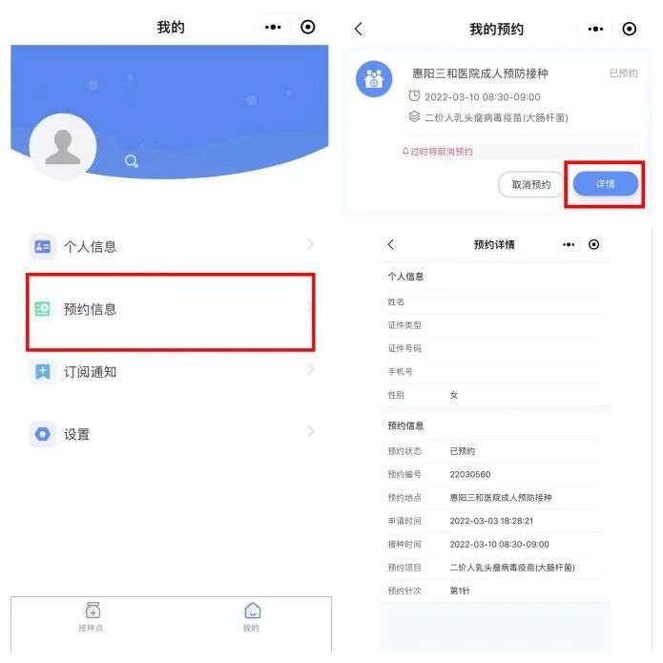Viewport: 663px width, 663px height.
Task: Tap the vaccination clinic hospital icon
Action: 374,79
